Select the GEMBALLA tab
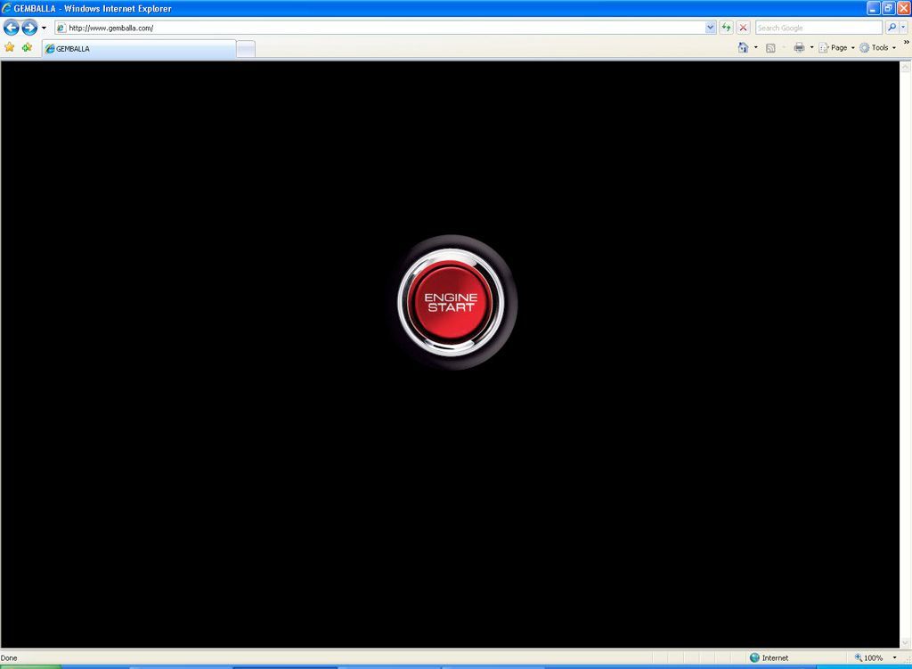Screen dimensions: 912x669 tap(138, 48)
